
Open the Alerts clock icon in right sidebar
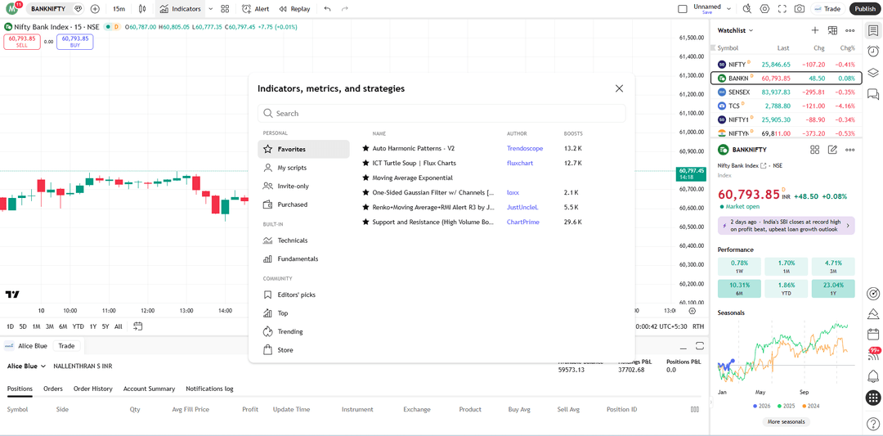pos(873,51)
